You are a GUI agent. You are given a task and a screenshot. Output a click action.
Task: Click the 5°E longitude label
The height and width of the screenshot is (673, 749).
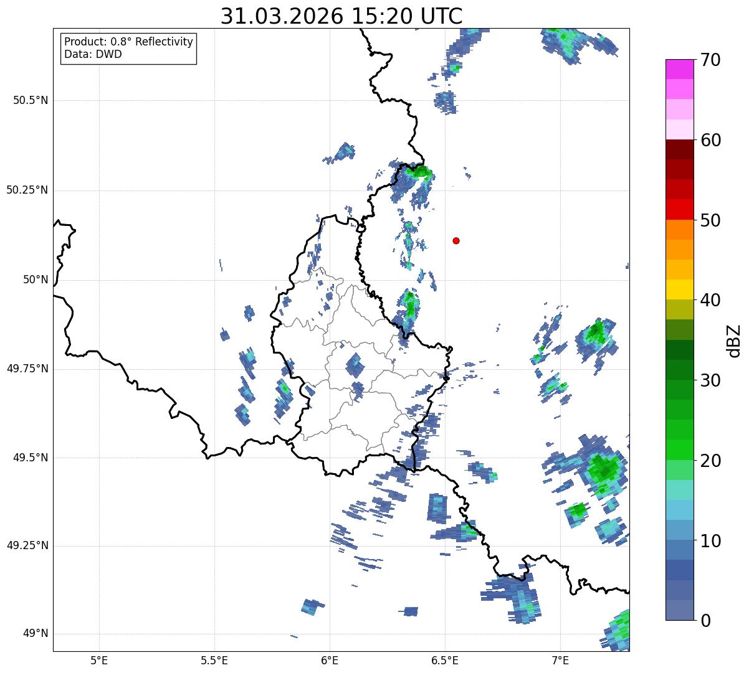point(99,660)
